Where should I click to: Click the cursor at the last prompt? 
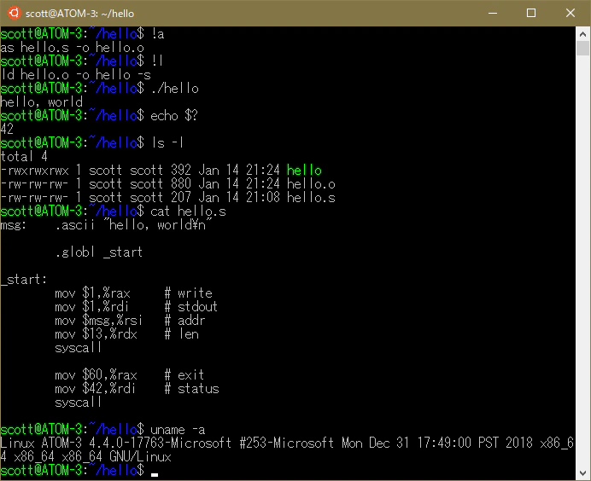coord(155,475)
